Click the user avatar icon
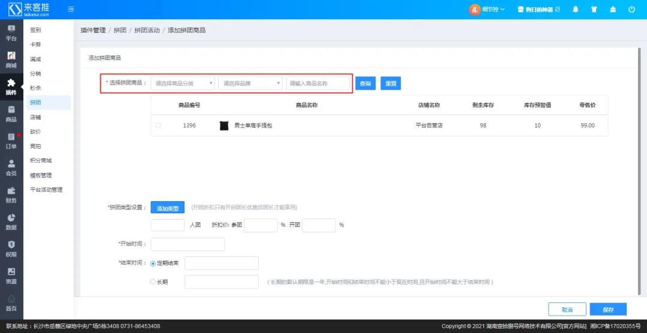 [x=474, y=9]
